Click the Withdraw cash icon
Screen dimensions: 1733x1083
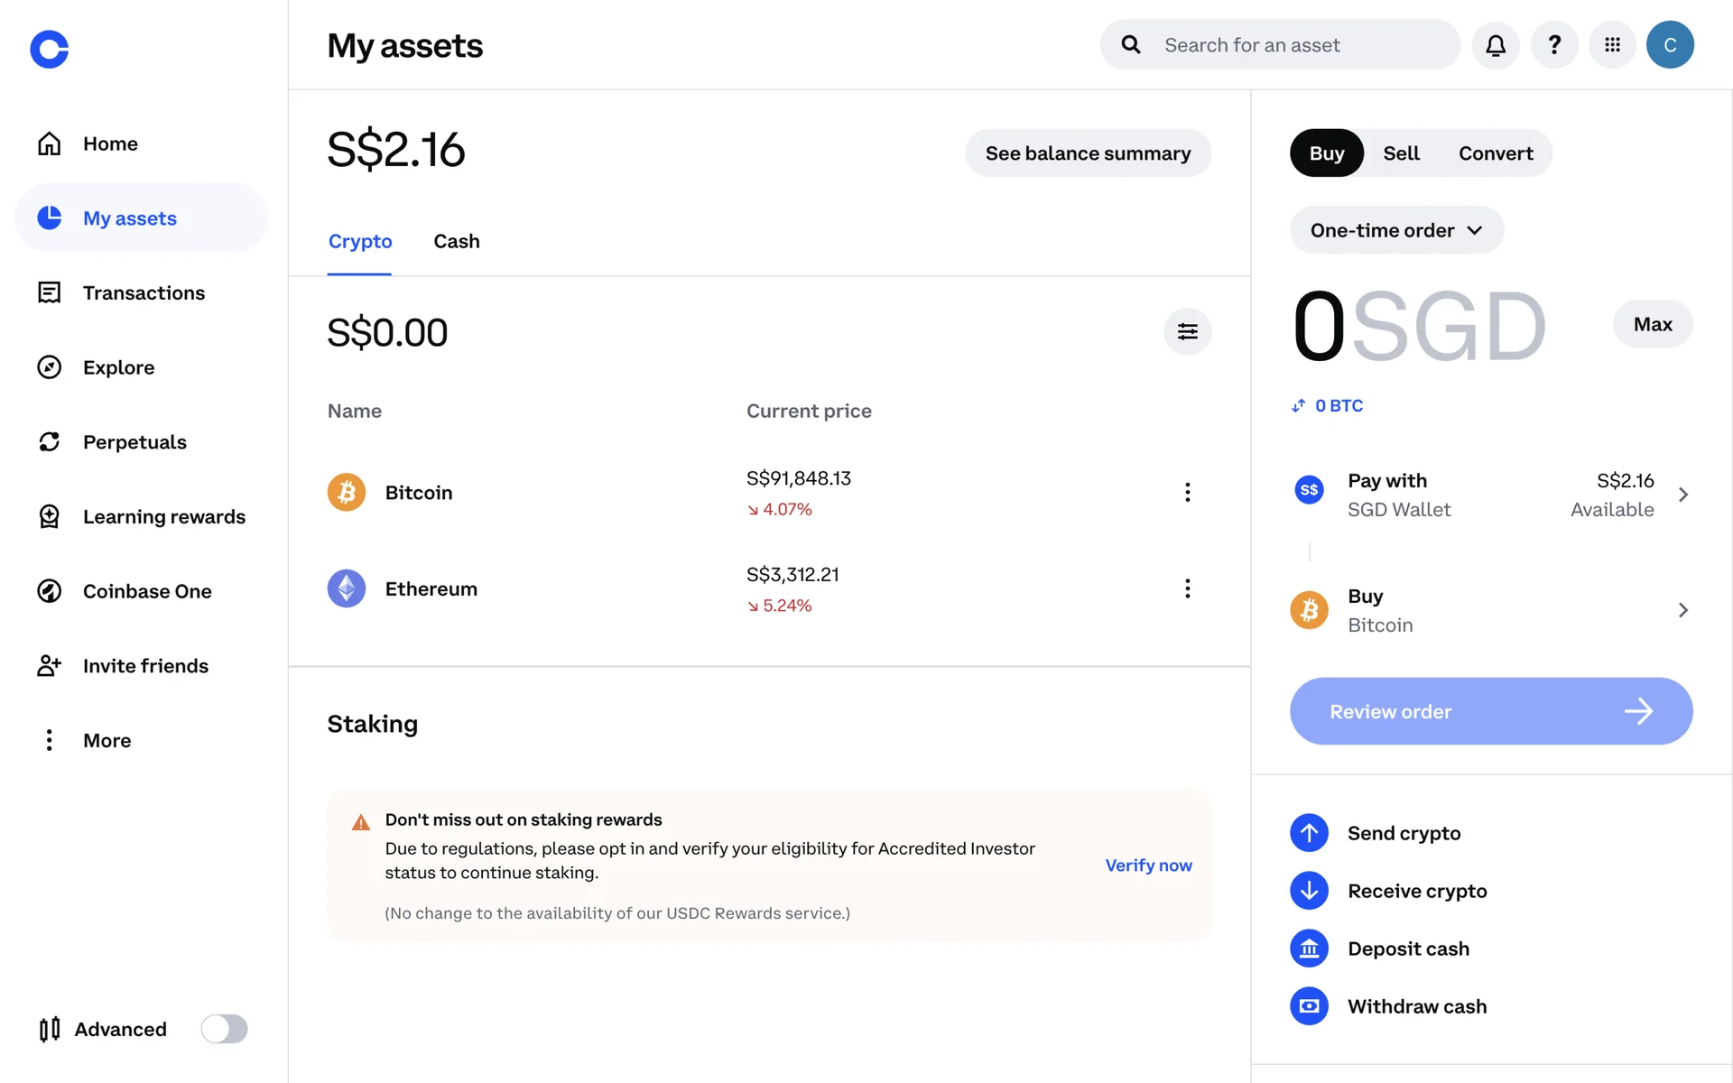[1309, 1006]
